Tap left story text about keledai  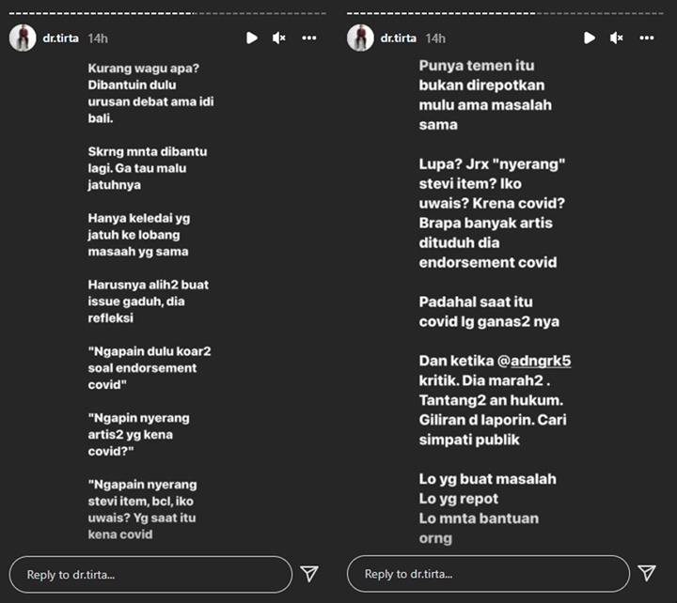(x=138, y=235)
